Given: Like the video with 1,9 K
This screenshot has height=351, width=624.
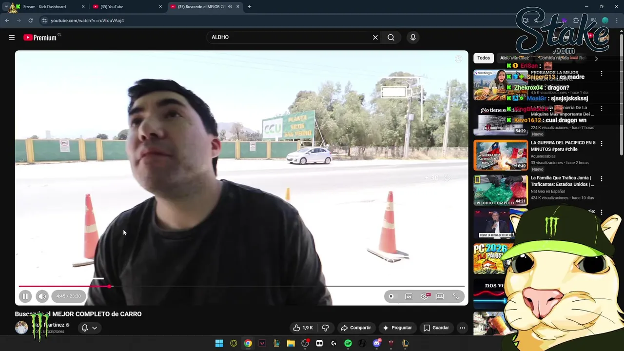Looking at the screenshot, I should (303, 328).
